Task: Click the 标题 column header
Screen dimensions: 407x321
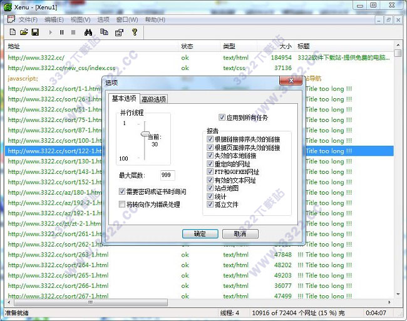Action: (344, 46)
